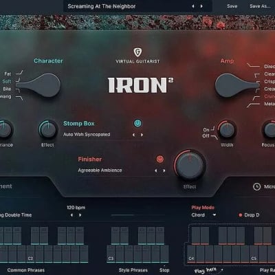Viewport: 275px width, 275px height.
Task: Select Soft character option
Action: (x=7, y=81)
